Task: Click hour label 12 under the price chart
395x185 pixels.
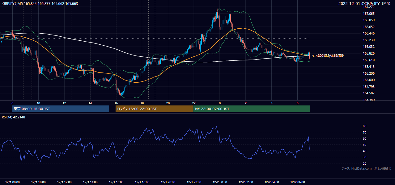Action: click(64, 103)
